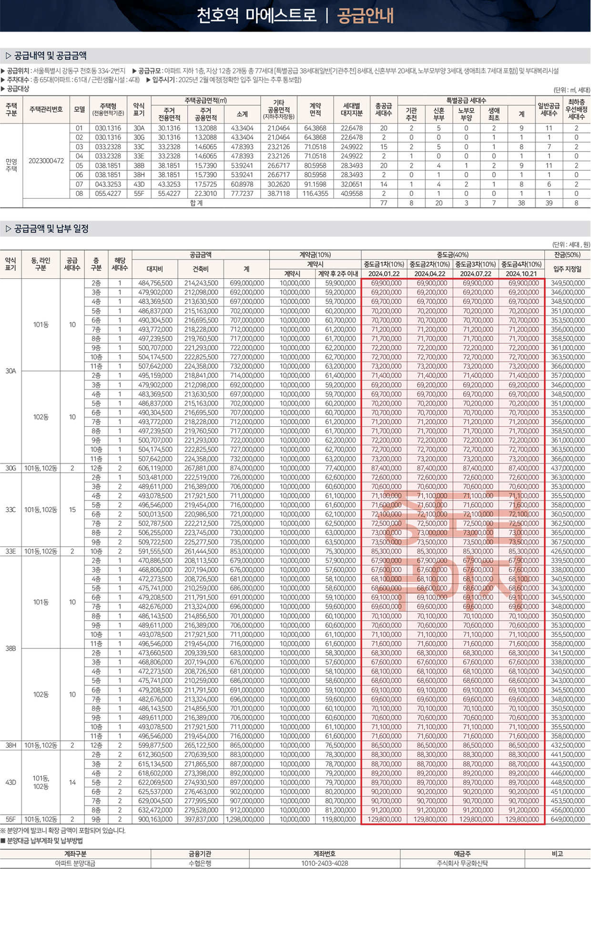This screenshot has width=591, height=932.
Task: Click the '주택공급면적(㎡)' group header
Action: pyautogui.click(x=206, y=101)
